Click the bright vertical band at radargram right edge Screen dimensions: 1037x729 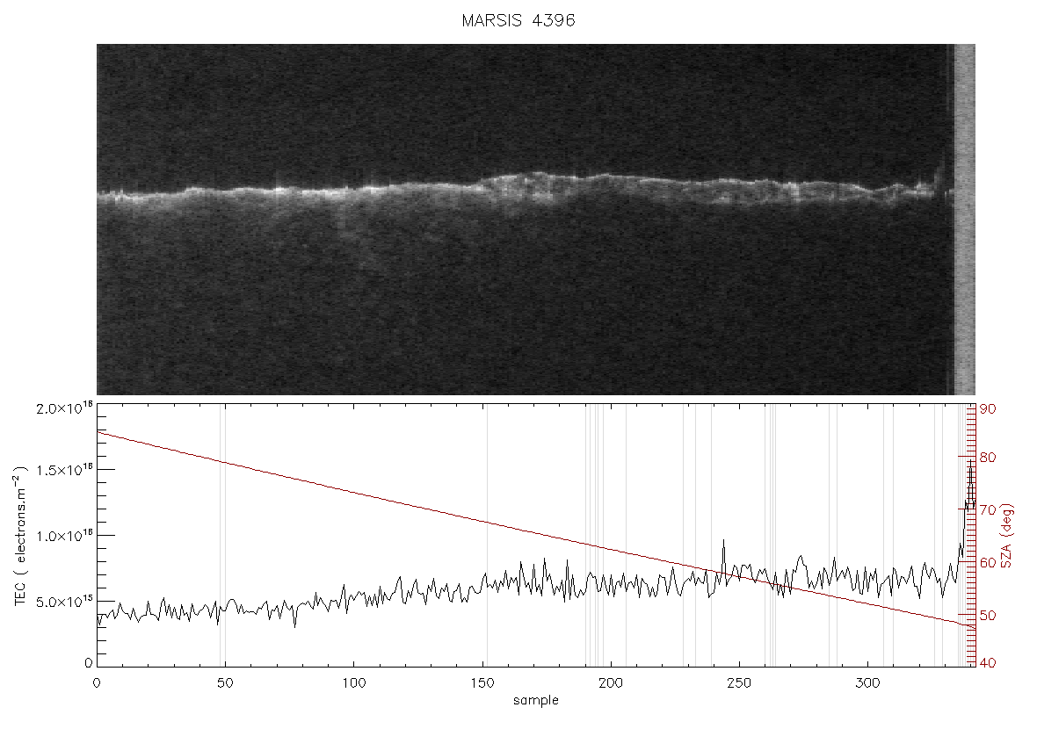[x=965, y=219]
